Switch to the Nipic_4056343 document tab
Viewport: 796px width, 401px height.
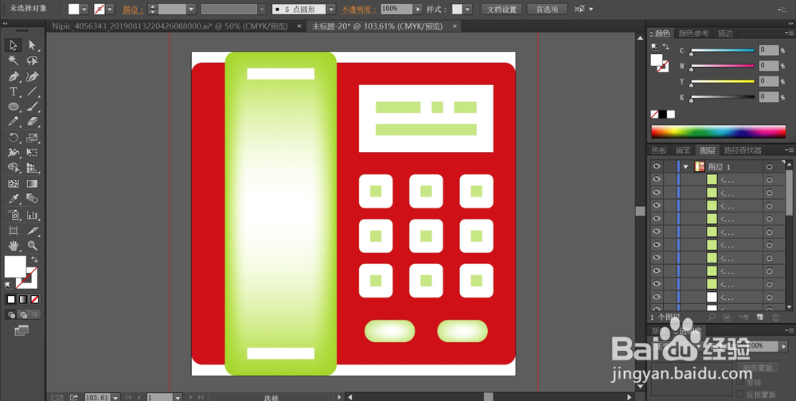(x=170, y=26)
